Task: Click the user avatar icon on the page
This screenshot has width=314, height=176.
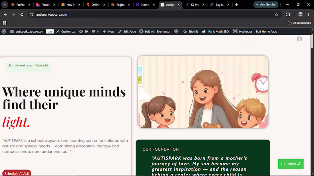Action: [299, 39]
